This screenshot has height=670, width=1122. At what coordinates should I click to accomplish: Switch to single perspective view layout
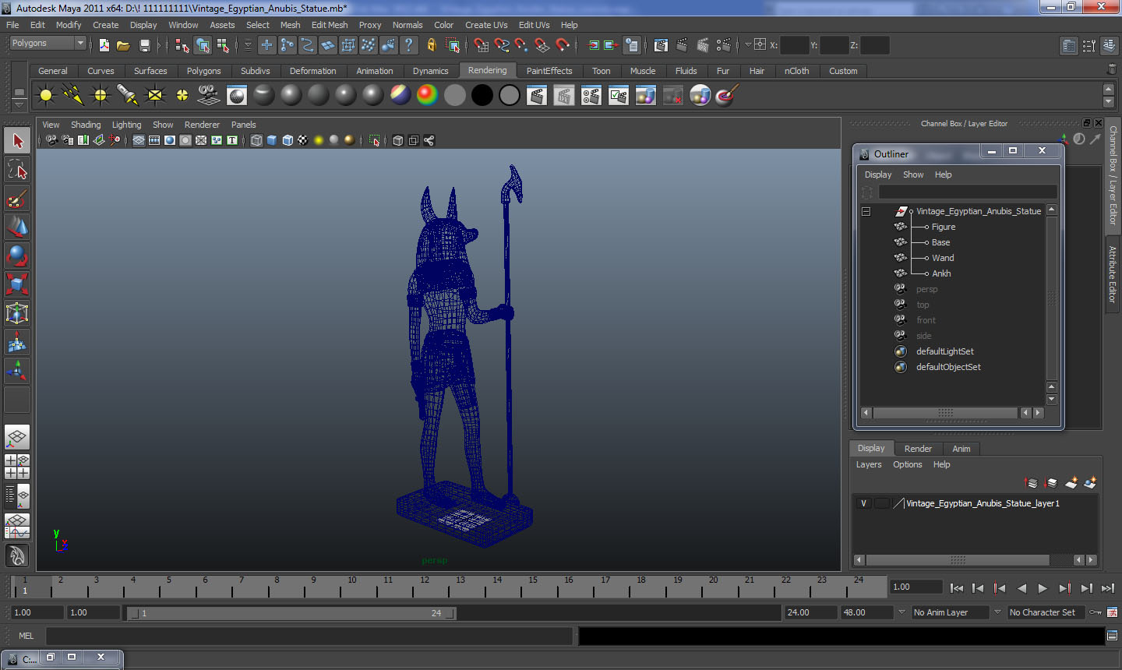pyautogui.click(x=17, y=437)
